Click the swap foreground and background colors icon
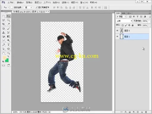 tap(8, 56)
